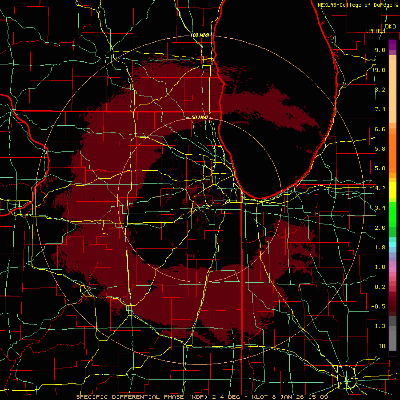Click the [PHAS] legend heading
400x400 pixels.
376,31
